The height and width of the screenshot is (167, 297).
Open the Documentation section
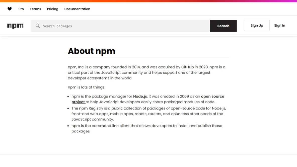(x=77, y=9)
